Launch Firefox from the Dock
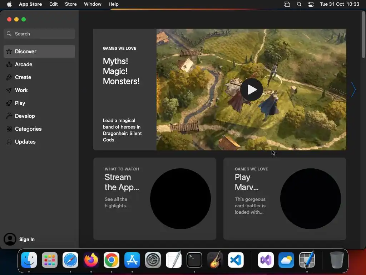The image size is (366, 275). [x=91, y=260]
